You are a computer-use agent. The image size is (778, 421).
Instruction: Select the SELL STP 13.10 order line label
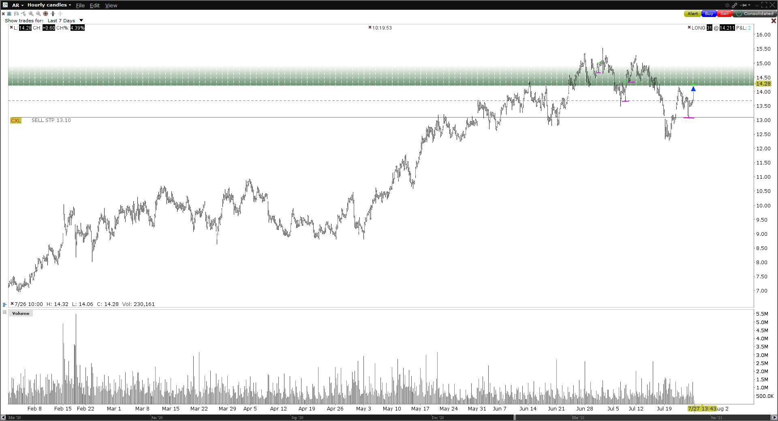51,120
